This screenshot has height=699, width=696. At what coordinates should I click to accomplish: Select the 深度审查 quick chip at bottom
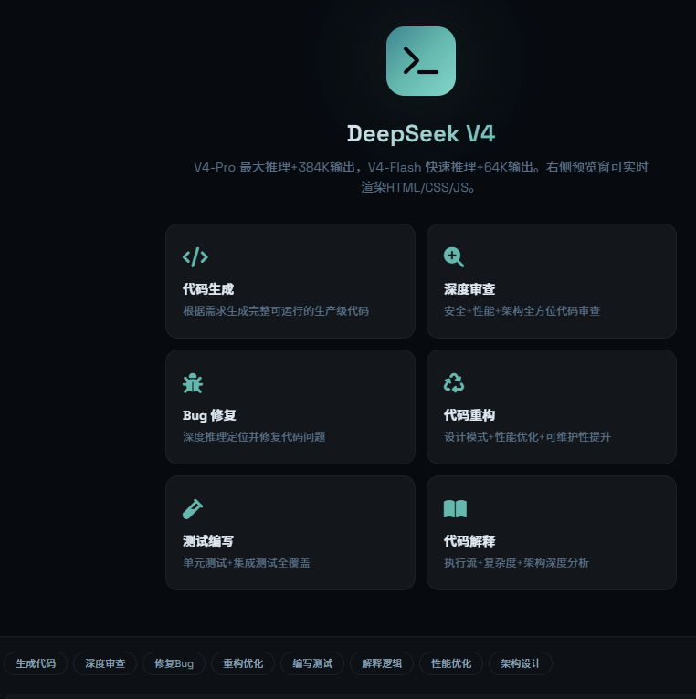tap(105, 663)
